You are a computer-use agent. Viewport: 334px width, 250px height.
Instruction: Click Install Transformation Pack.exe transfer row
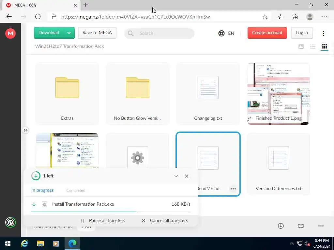click(111, 204)
